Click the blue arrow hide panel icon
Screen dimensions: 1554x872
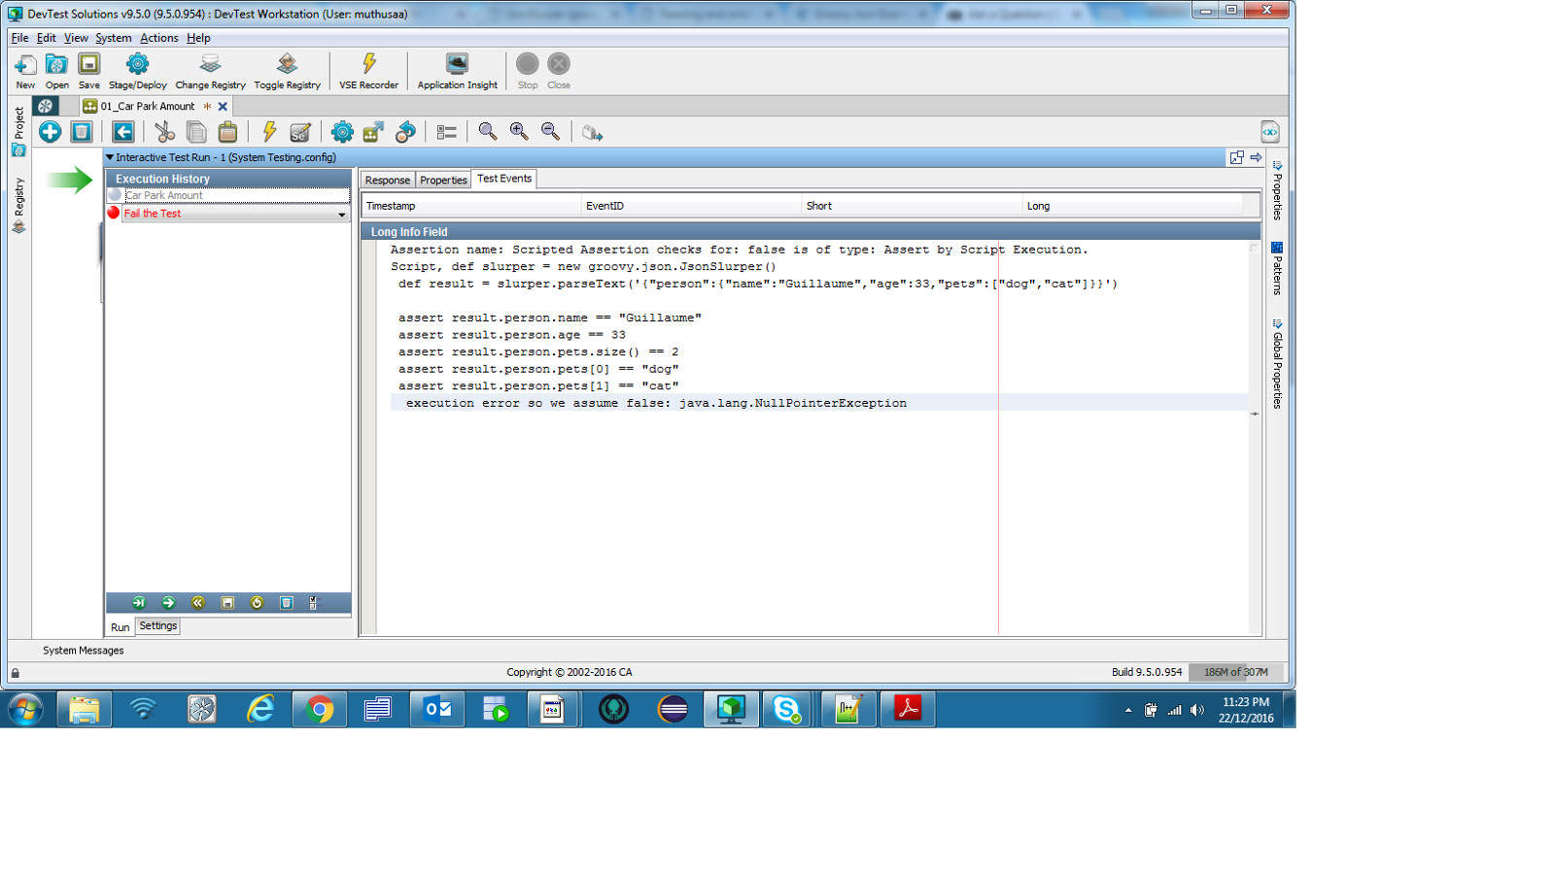coord(1256,157)
